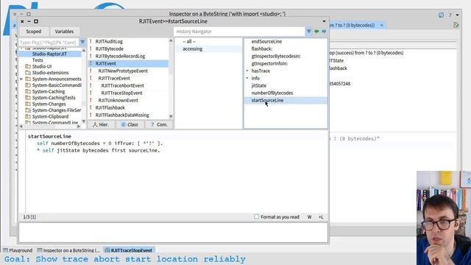471x265 pixels.
Task: Toggle the Scoped browsing button
Action: (34, 32)
